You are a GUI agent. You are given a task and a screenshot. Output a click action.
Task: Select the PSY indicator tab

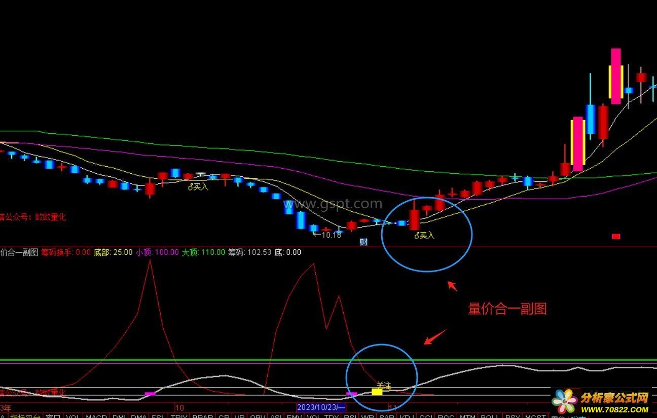pos(513,416)
